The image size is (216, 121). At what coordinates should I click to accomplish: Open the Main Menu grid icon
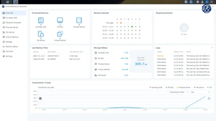8,2
